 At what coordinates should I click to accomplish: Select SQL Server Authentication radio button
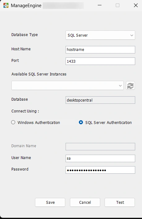pyautogui.click(x=81, y=122)
